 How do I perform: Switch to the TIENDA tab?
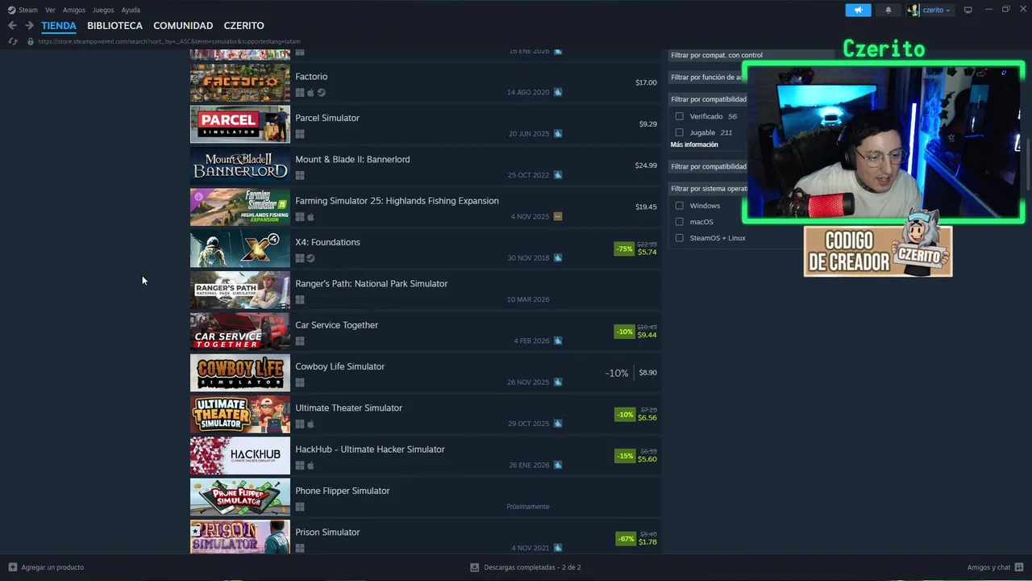click(59, 26)
